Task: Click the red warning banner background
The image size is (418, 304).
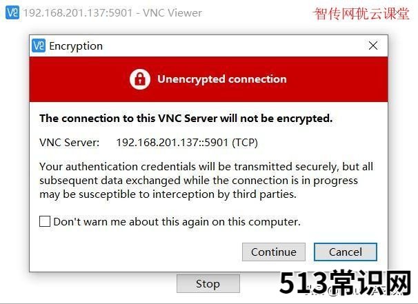Action: (208, 79)
